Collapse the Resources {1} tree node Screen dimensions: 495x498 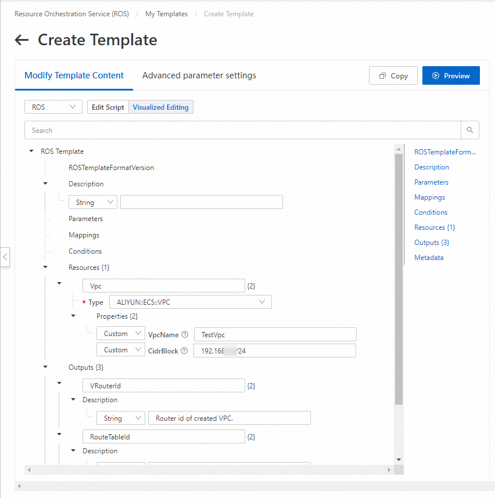[x=45, y=268]
